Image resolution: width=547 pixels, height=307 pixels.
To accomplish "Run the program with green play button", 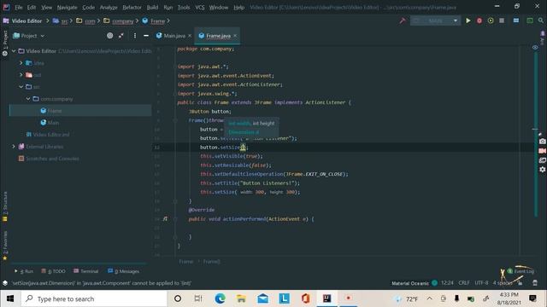I will point(468,20).
